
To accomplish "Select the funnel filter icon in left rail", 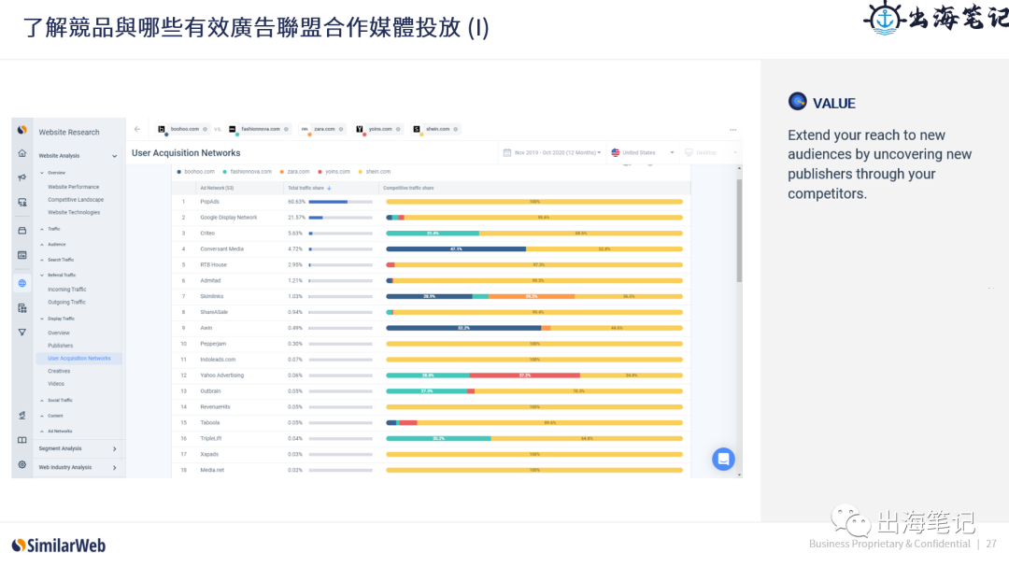I will pyautogui.click(x=21, y=333).
